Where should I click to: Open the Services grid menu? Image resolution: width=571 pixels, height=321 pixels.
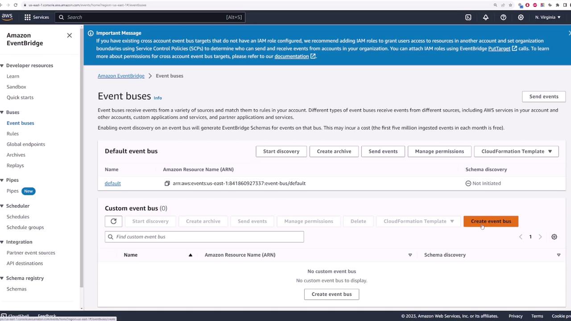click(37, 17)
